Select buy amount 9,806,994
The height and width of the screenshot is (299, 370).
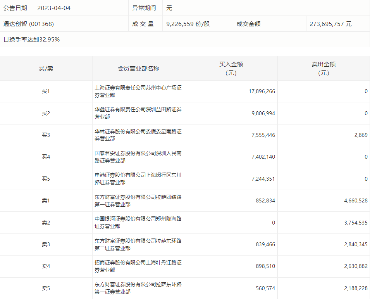263,113
